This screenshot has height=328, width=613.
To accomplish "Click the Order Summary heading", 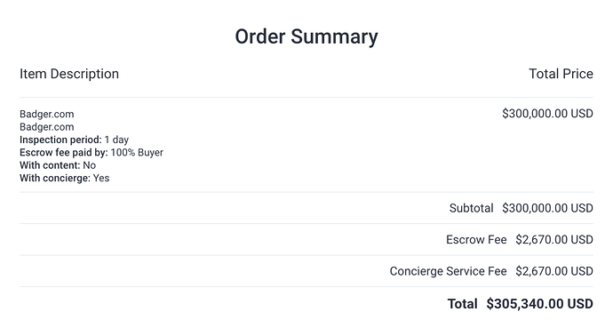I will (x=306, y=37).
